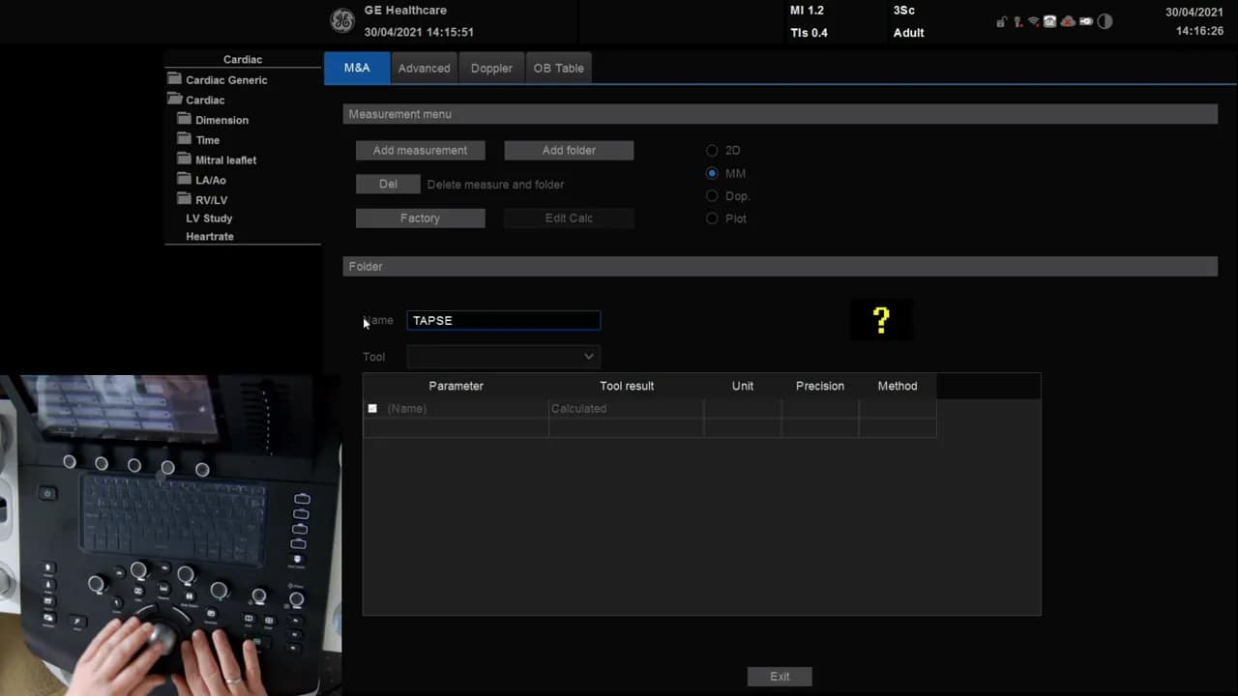Click the Wi-Fi status icon
Screen dimensions: 1238x696
click(1033, 22)
